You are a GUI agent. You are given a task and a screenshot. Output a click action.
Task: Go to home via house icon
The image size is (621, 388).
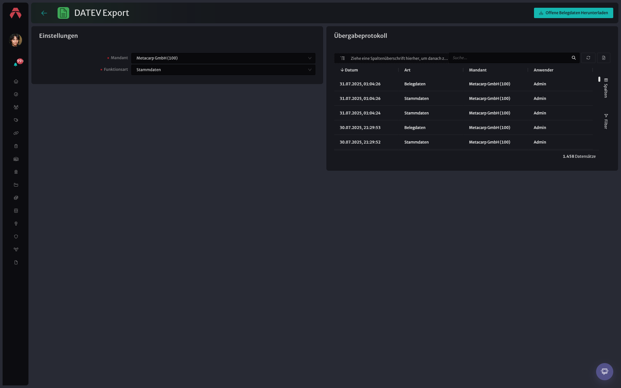pyautogui.click(x=16, y=81)
